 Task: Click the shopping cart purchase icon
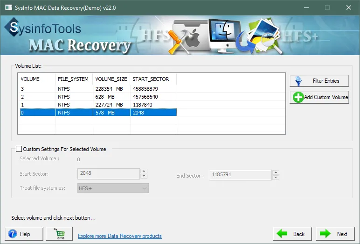[x=59, y=234]
